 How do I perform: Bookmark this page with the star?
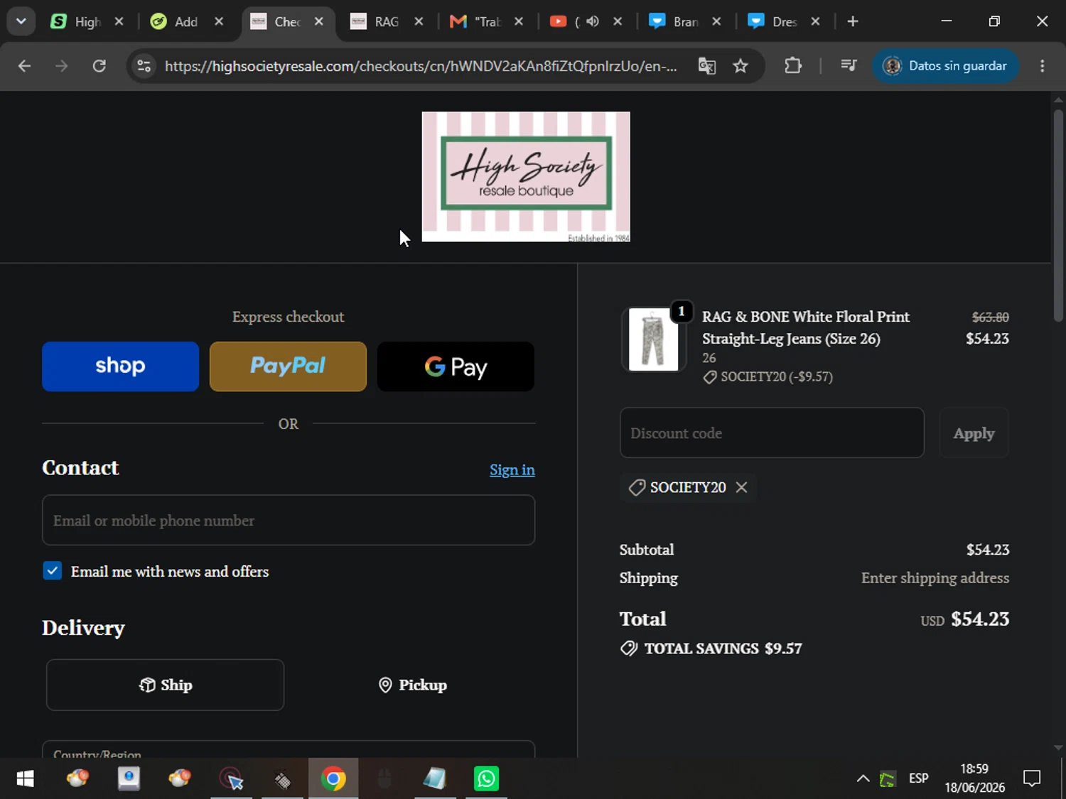pos(741,66)
